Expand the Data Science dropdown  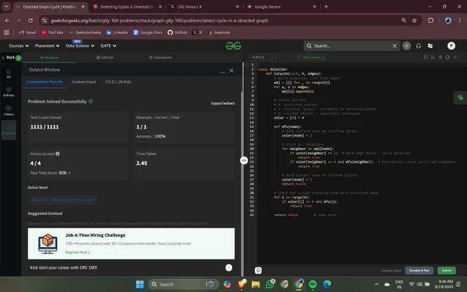pyautogui.click(x=80, y=45)
